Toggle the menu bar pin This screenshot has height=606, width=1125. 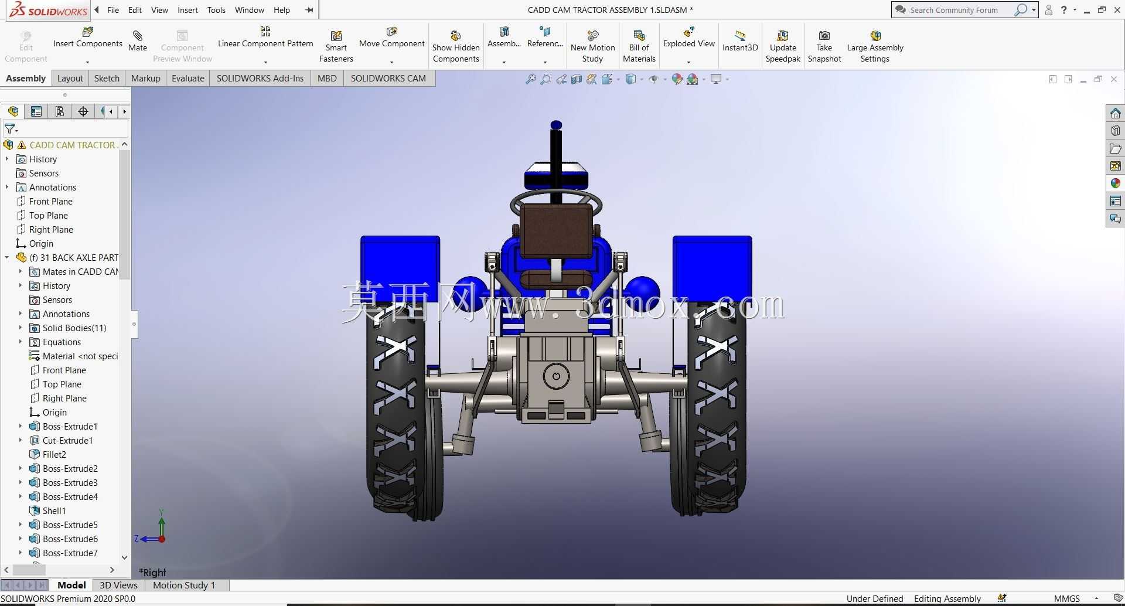tap(309, 10)
